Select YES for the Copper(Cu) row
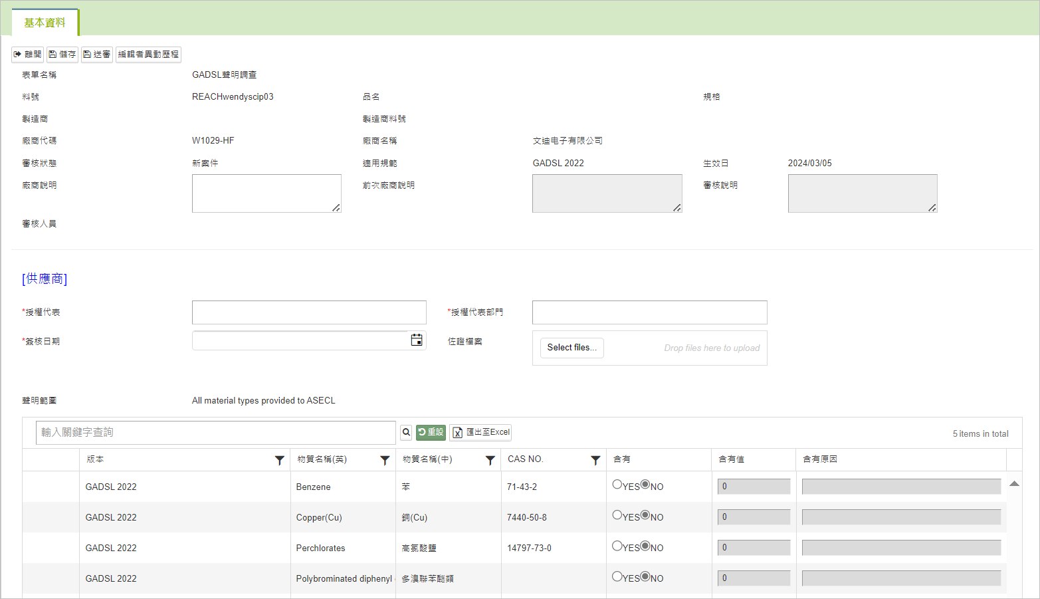Viewport: 1040px width, 599px height. tap(617, 515)
